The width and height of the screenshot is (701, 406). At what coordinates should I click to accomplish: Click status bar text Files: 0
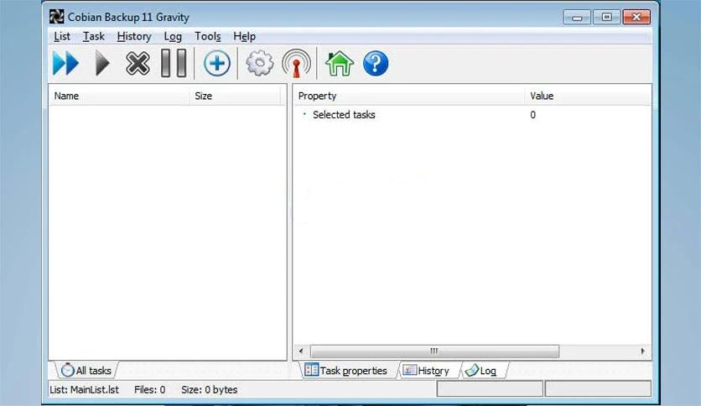150,389
